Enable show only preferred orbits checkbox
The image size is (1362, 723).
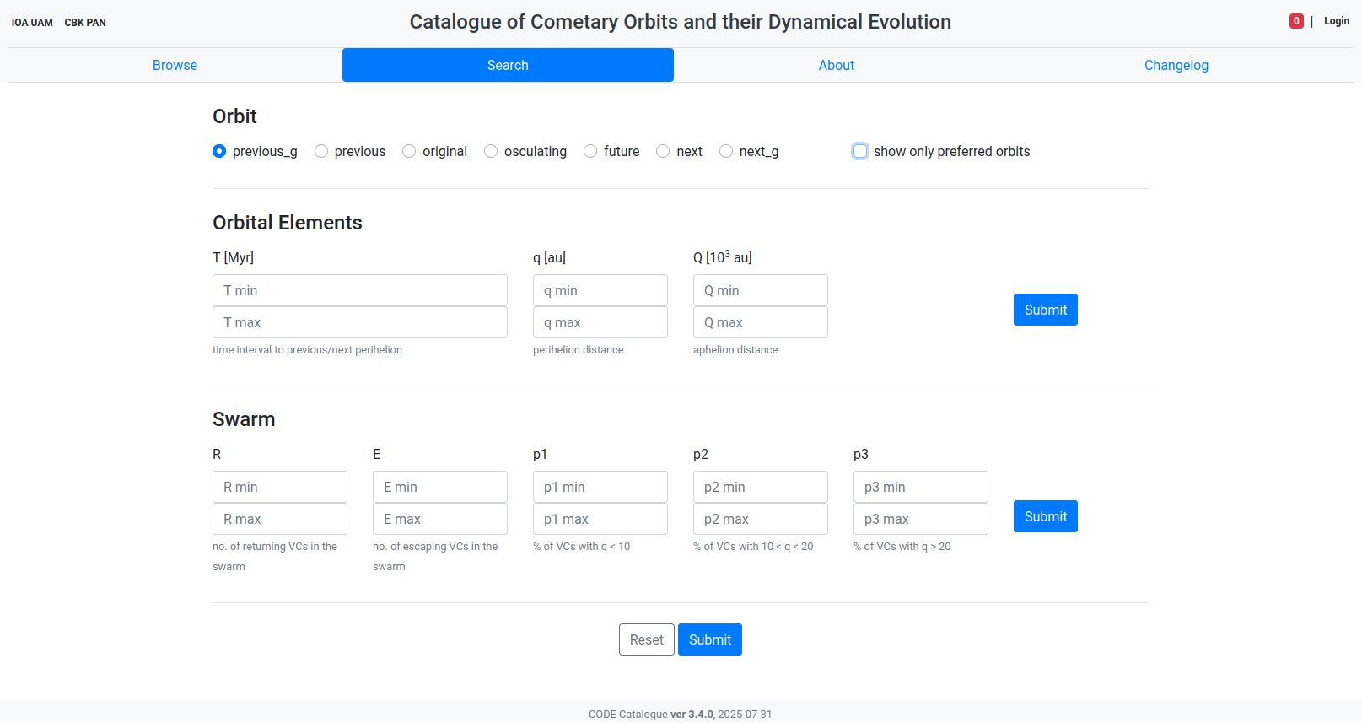pyautogui.click(x=860, y=151)
